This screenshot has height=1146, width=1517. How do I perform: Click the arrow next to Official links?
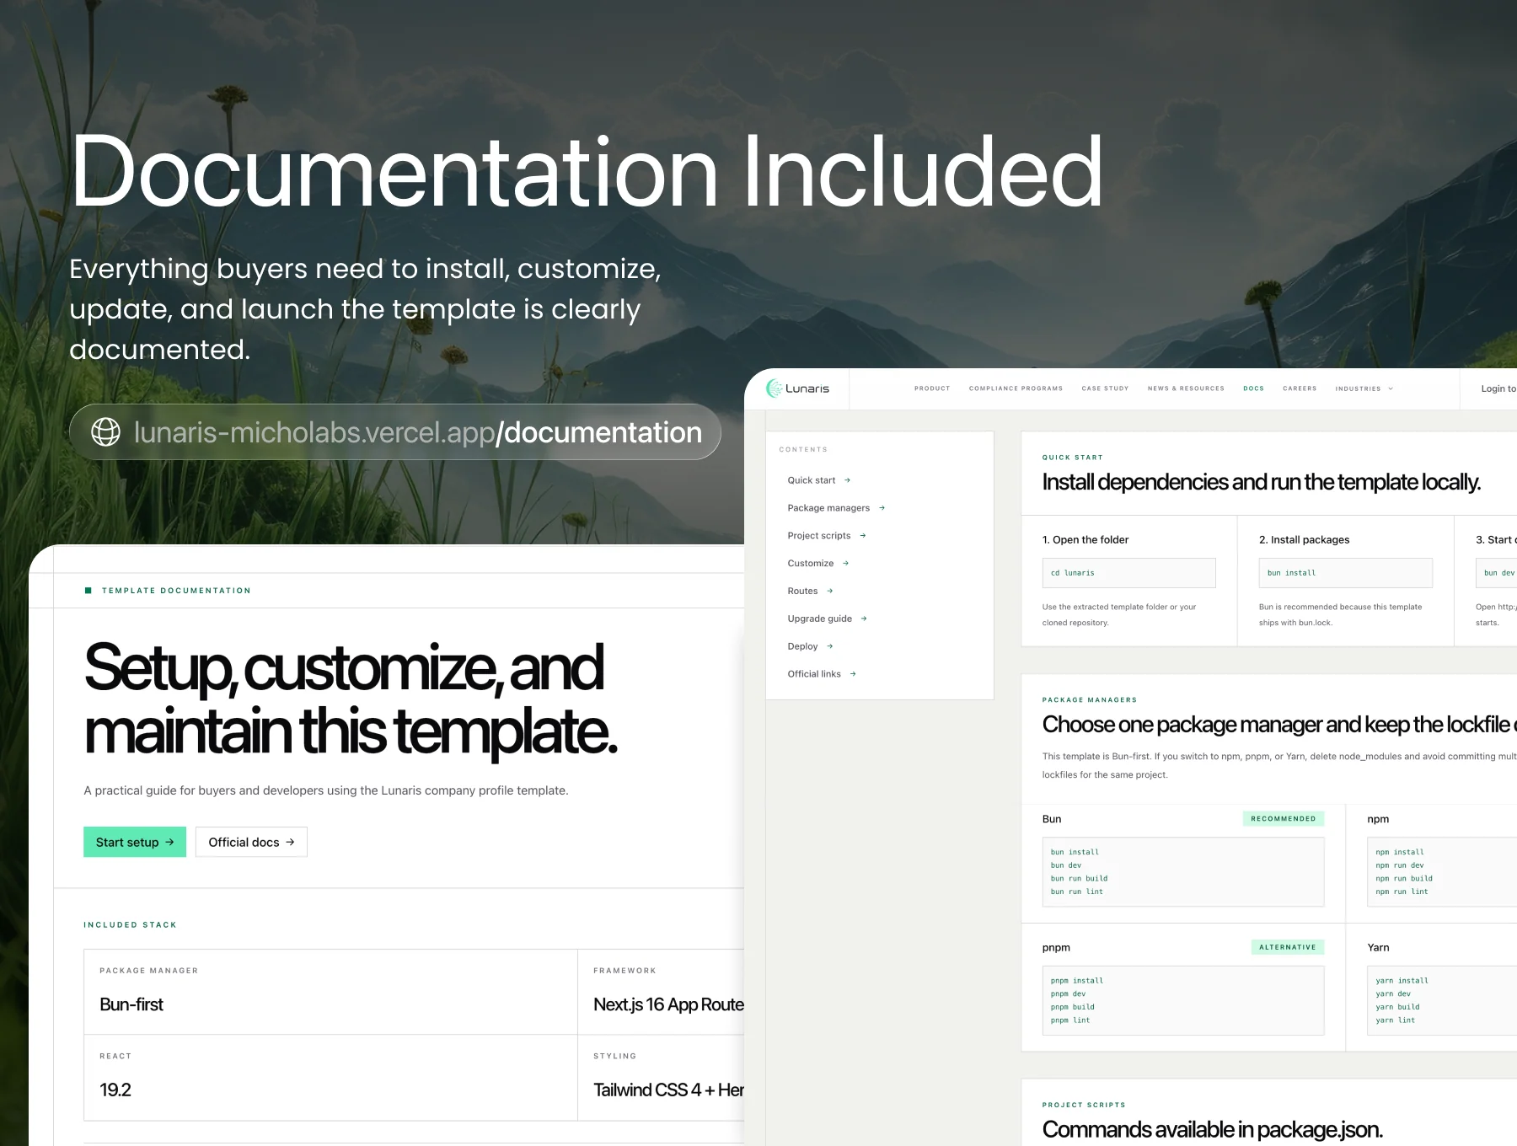853,674
